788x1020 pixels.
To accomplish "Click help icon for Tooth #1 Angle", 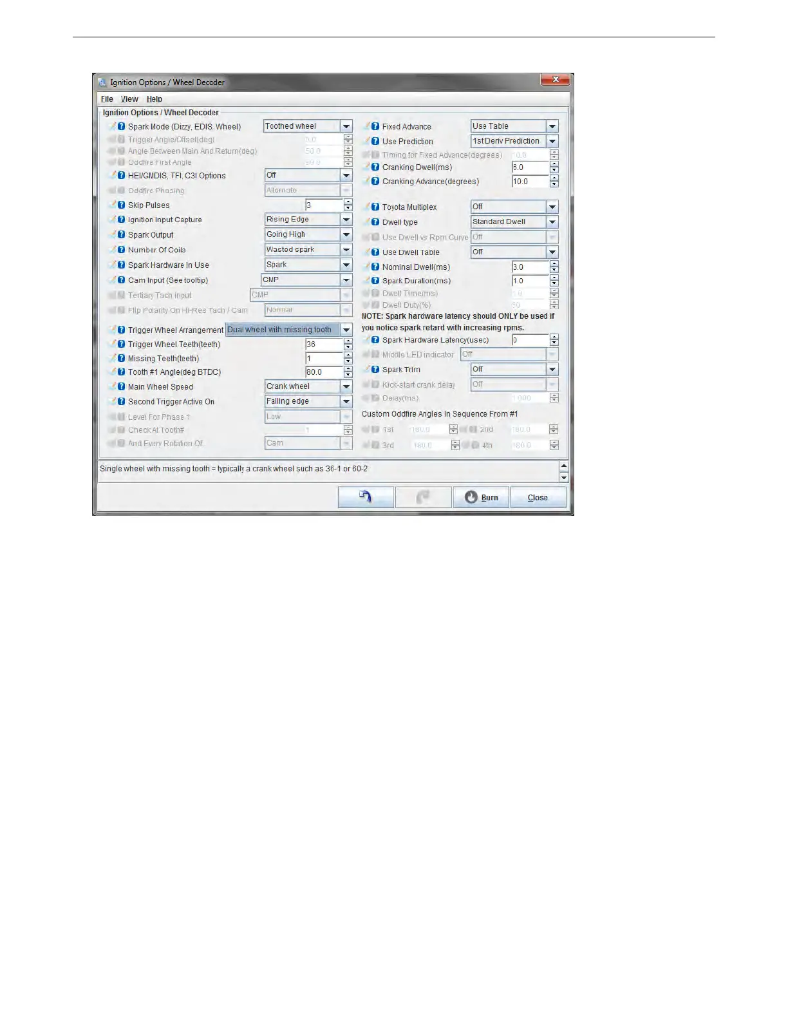I will tap(121, 372).
